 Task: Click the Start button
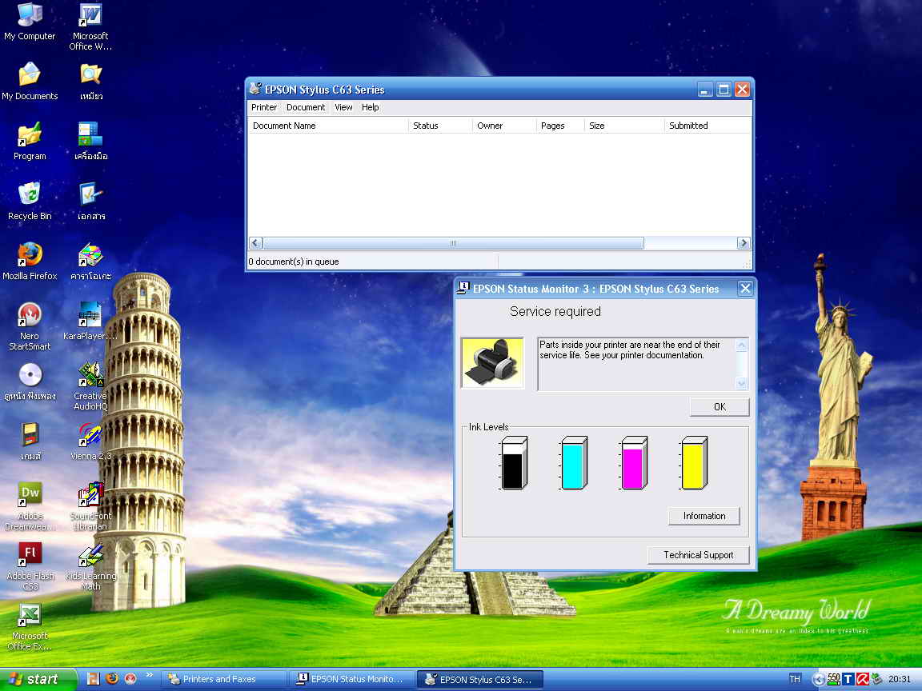[38, 679]
